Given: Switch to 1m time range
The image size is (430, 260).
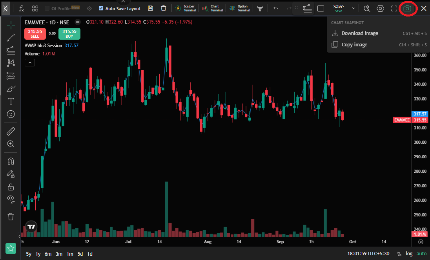Looking at the screenshot, I should 70,254.
